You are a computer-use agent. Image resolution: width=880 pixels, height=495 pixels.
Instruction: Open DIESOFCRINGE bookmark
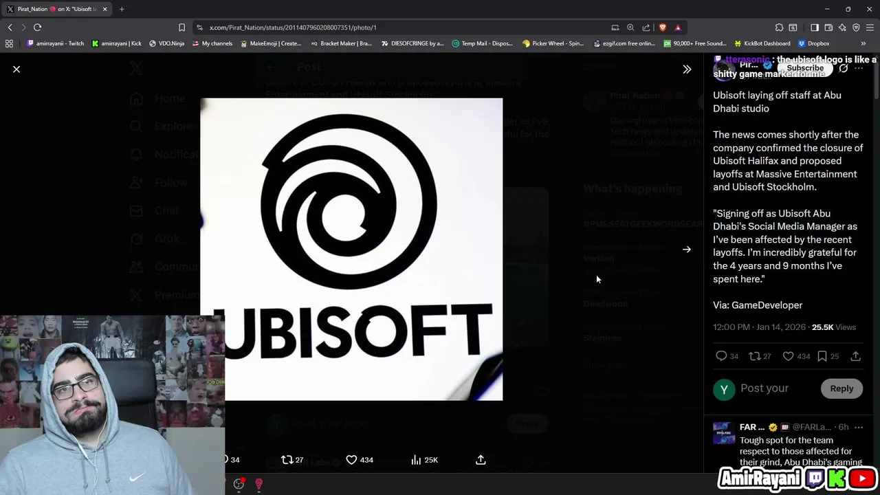(412, 43)
